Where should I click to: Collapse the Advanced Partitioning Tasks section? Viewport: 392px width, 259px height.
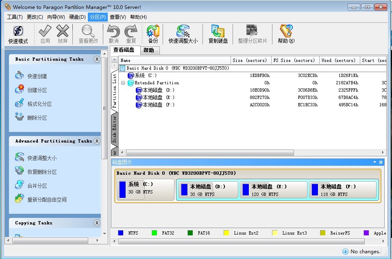point(97,141)
